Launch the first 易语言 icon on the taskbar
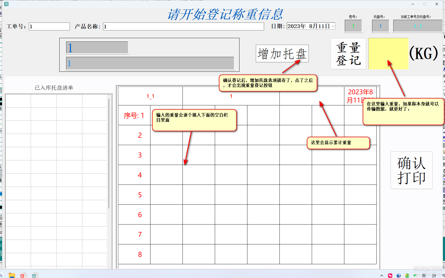The height and width of the screenshot is (278, 445). click(23, 275)
